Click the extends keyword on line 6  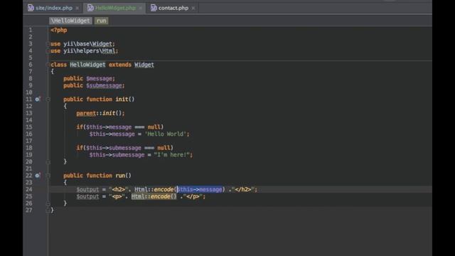120,65
